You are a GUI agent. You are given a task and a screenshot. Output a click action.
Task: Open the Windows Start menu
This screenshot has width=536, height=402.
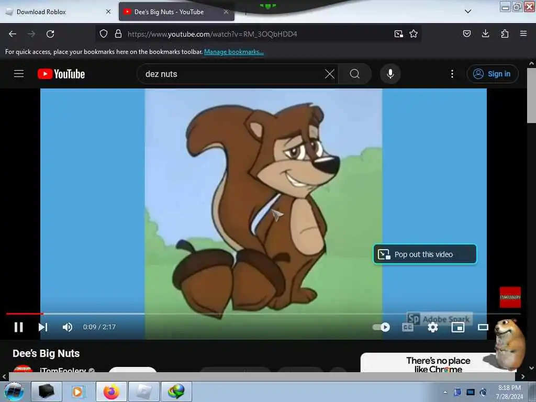[x=14, y=392]
